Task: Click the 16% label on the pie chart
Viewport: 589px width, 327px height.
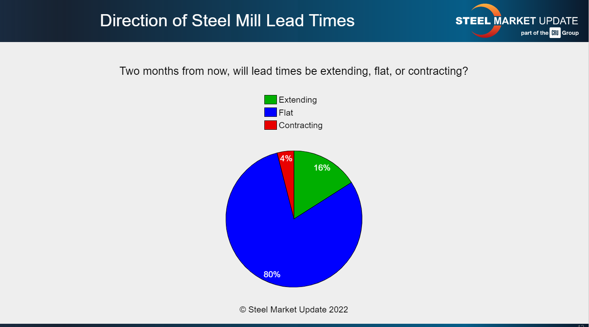Action: 322,168
